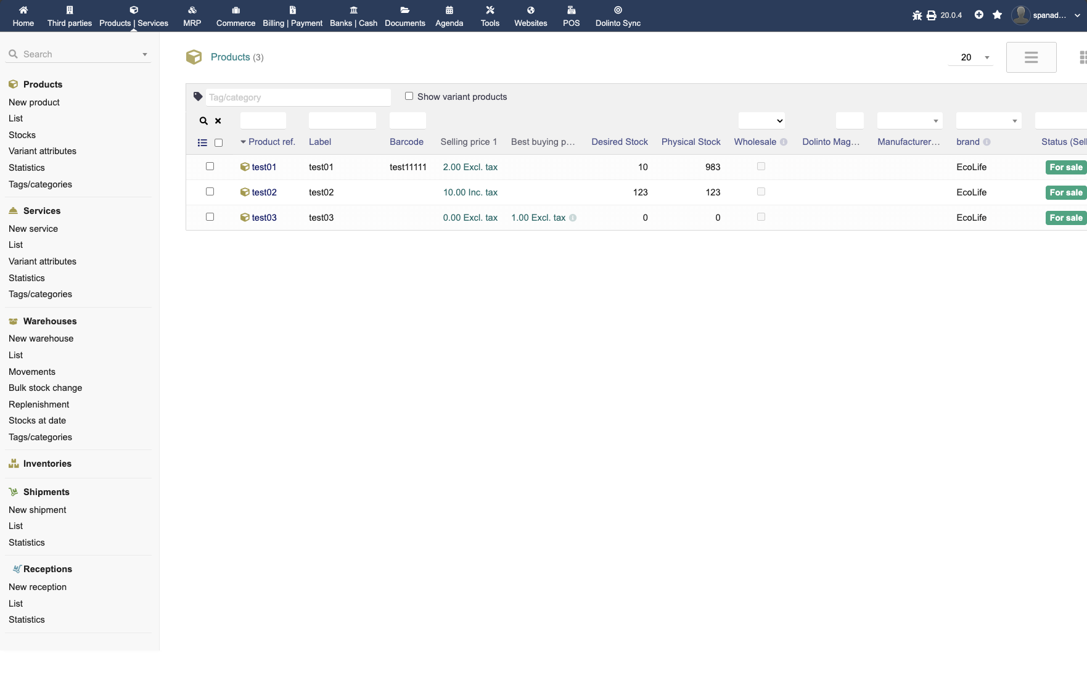
Task: Open the Third parties menu
Action: click(70, 16)
